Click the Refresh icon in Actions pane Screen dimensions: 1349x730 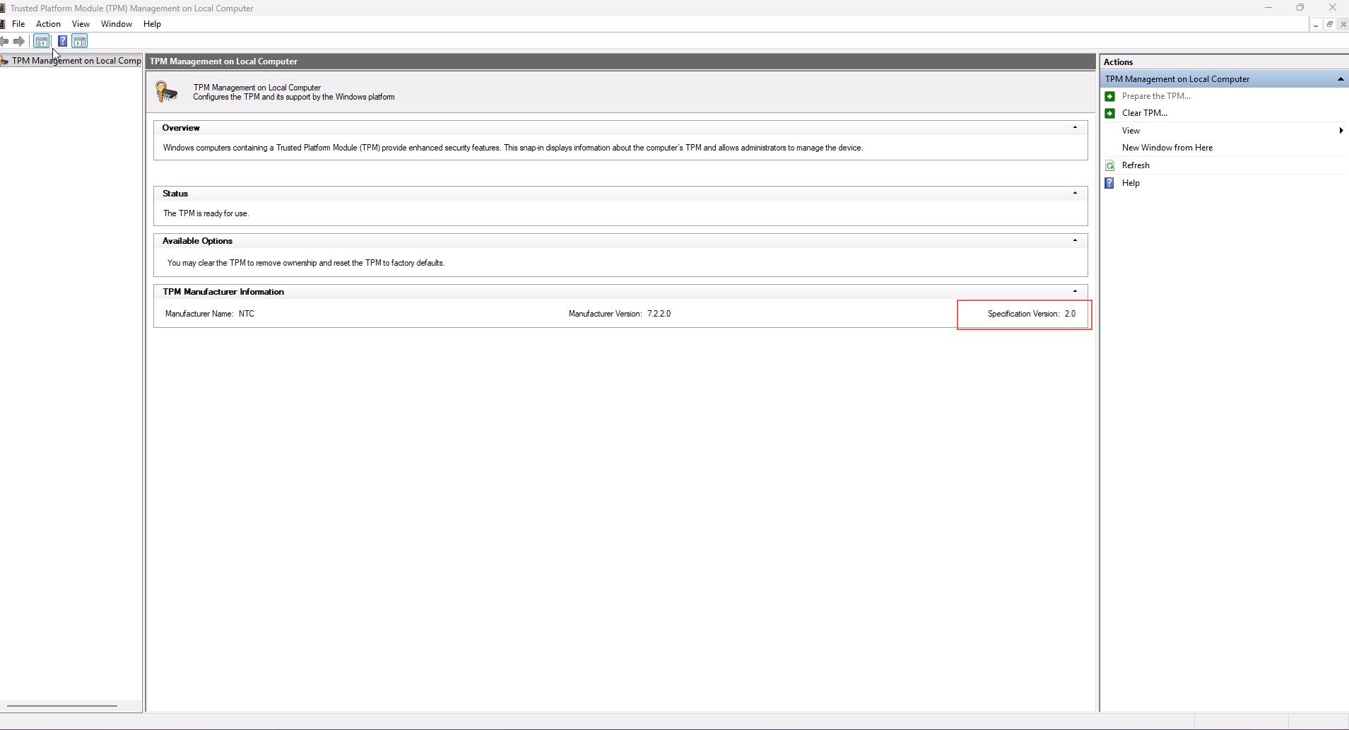1109,165
